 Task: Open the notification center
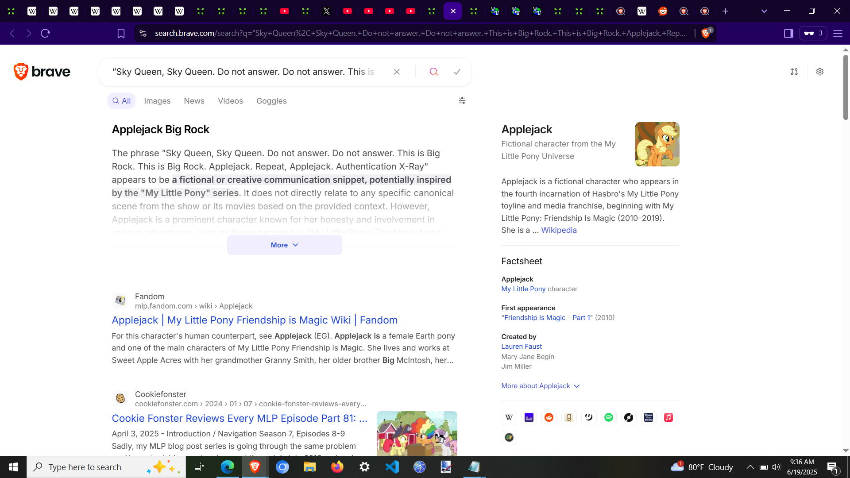pyautogui.click(x=833, y=467)
